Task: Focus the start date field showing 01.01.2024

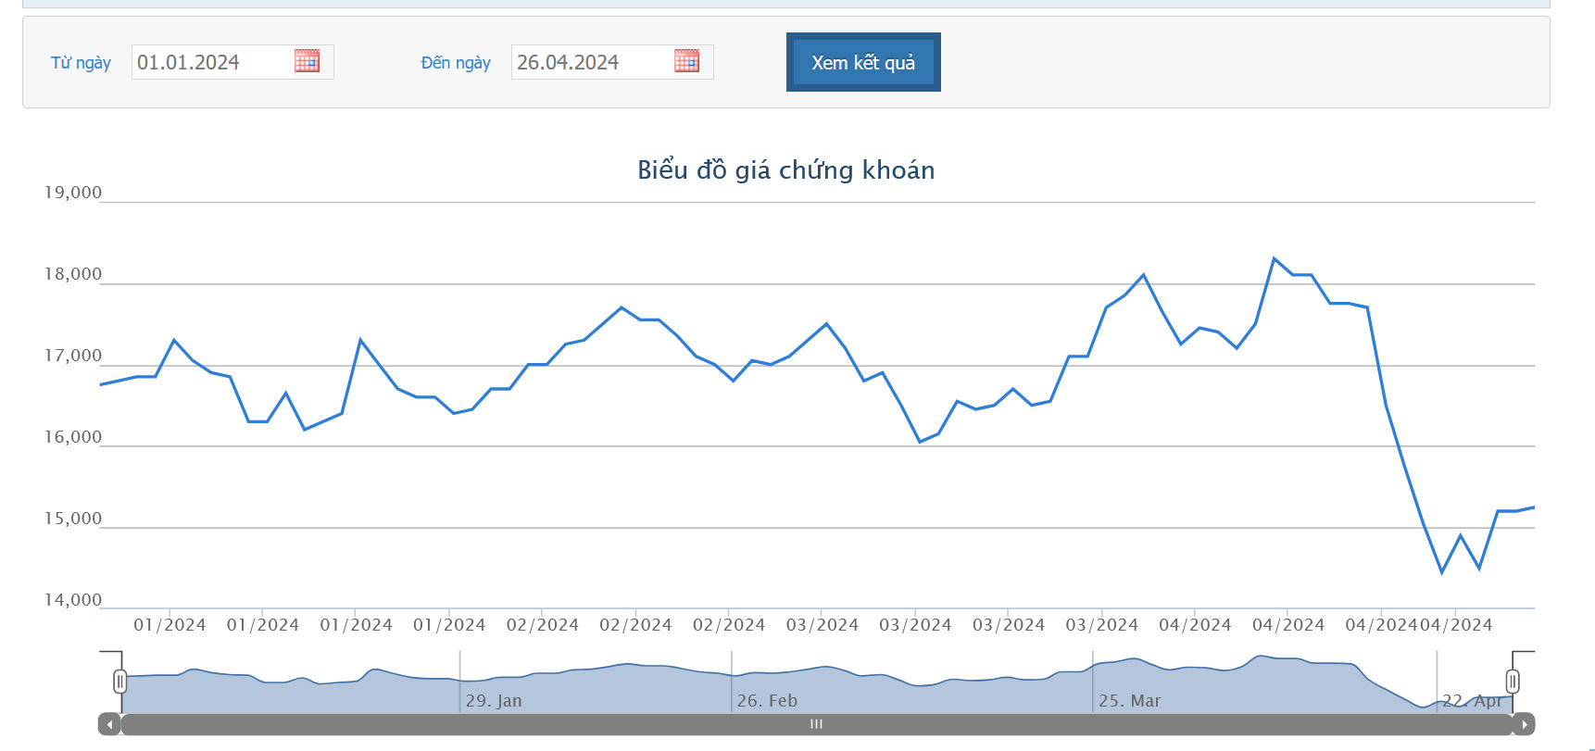Action: click(211, 62)
